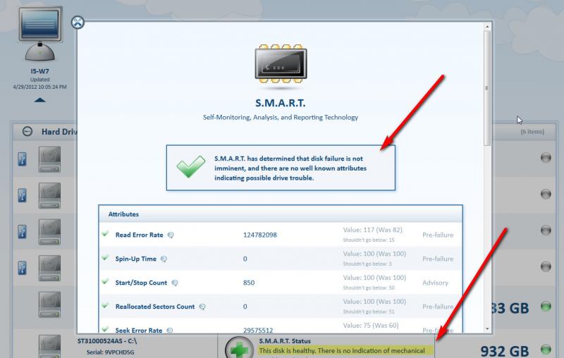The image size is (564, 358).
Task: Click the fourth USB icon in Hard Drives list
Action: click(x=23, y=268)
